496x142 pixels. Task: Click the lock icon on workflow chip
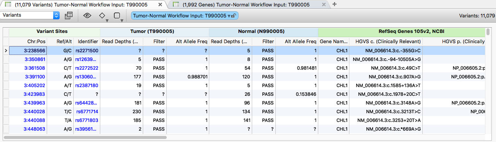point(233,16)
